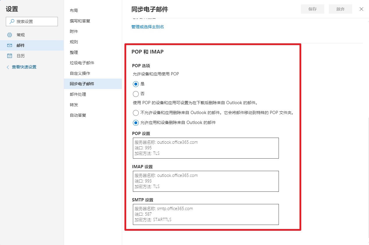Select the 否 radio button for POP
The width and height of the screenshot is (369, 245).
[x=136, y=94]
